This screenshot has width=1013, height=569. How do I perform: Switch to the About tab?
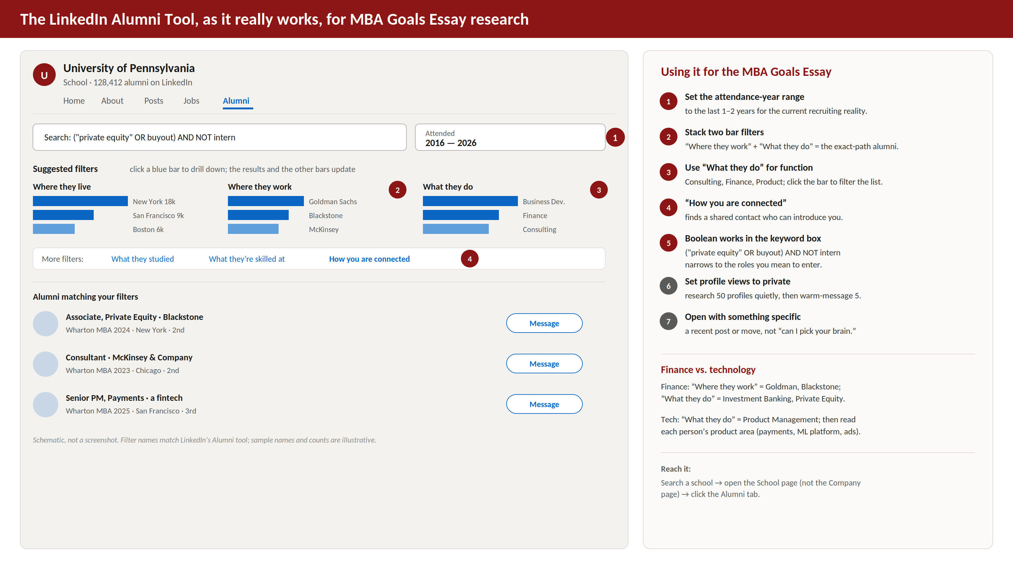click(x=112, y=101)
